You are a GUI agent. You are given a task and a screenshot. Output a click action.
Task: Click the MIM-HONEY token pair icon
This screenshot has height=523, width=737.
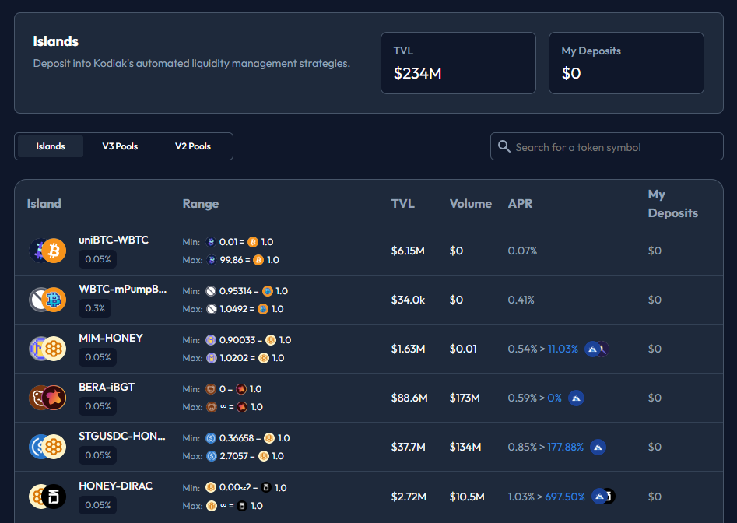(x=47, y=349)
